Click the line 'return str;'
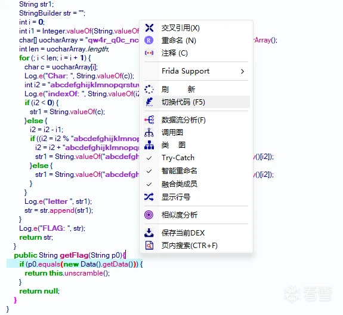This screenshot has height=315, width=343. (36, 237)
